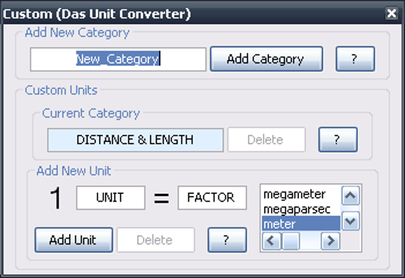Click the Add Unit button

coord(72,240)
